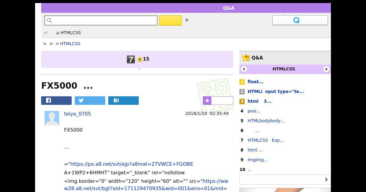
Task: Open ranking item 4 'posi...'
Action: (x=254, y=111)
